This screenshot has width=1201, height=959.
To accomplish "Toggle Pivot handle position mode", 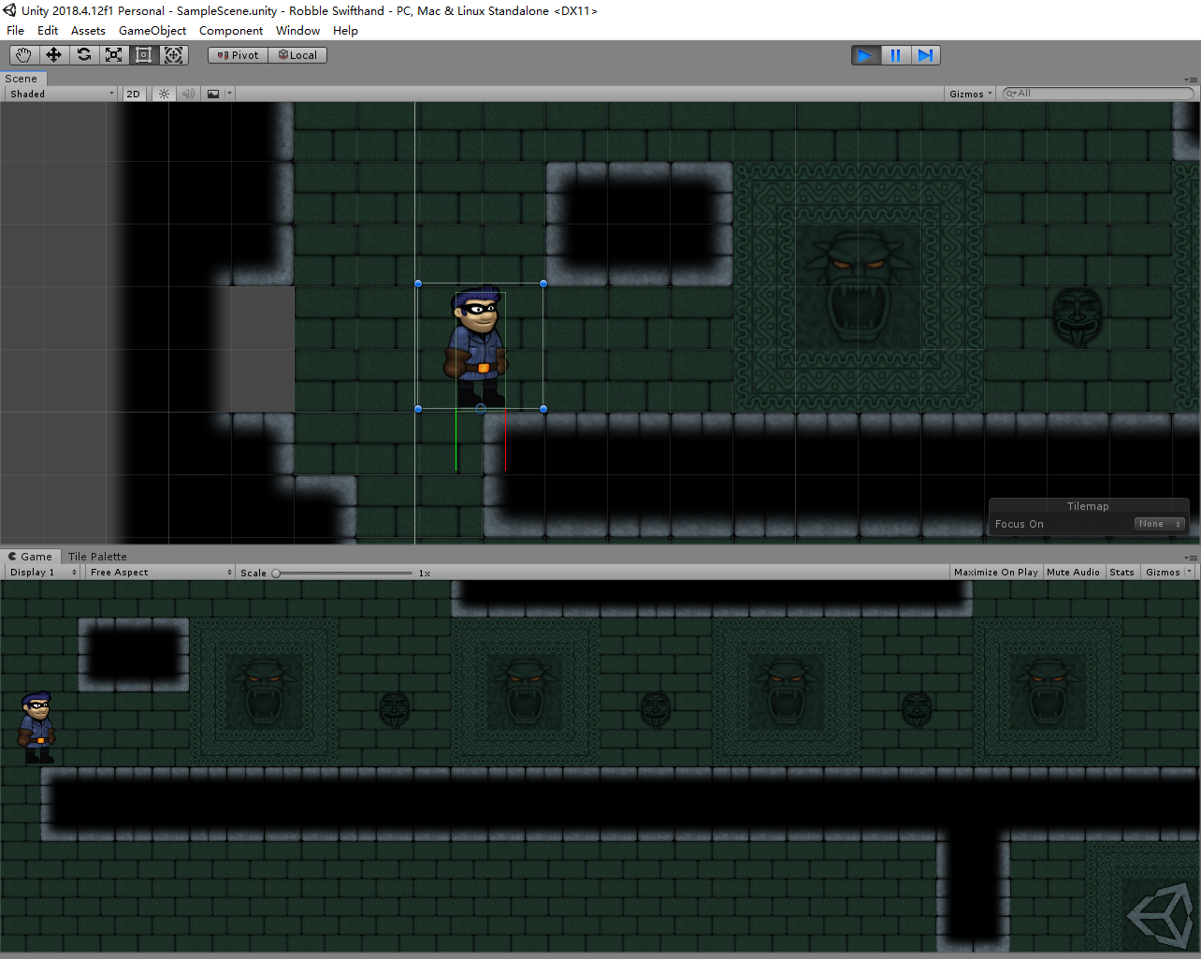I will (x=238, y=55).
